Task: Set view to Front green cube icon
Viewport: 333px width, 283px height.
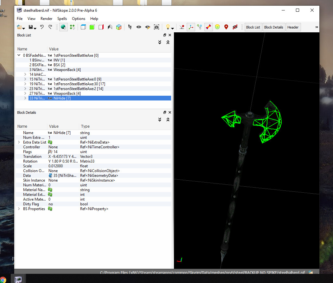Action: 92,27
